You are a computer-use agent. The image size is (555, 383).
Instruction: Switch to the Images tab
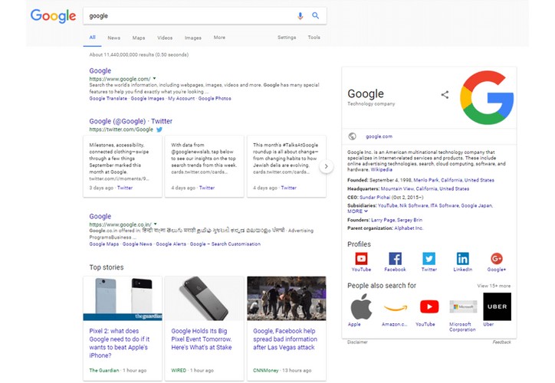click(x=193, y=38)
